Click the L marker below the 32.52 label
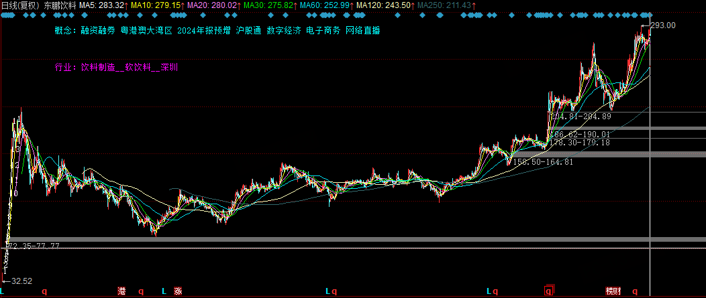The width and height of the screenshot is (706, 298). 3,291
